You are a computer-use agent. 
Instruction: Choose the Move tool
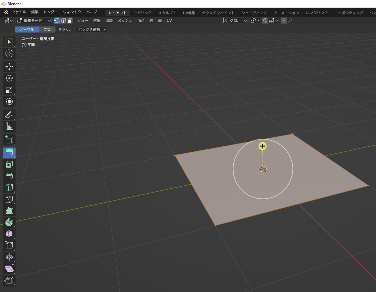coord(9,67)
